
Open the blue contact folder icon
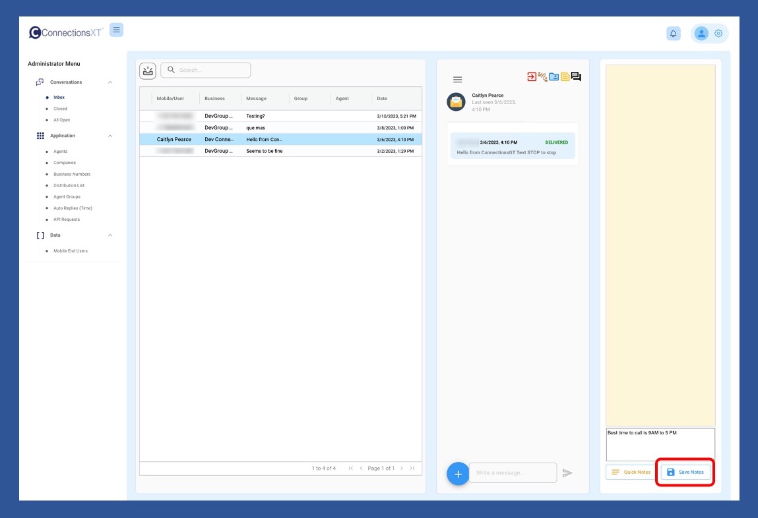(x=553, y=76)
